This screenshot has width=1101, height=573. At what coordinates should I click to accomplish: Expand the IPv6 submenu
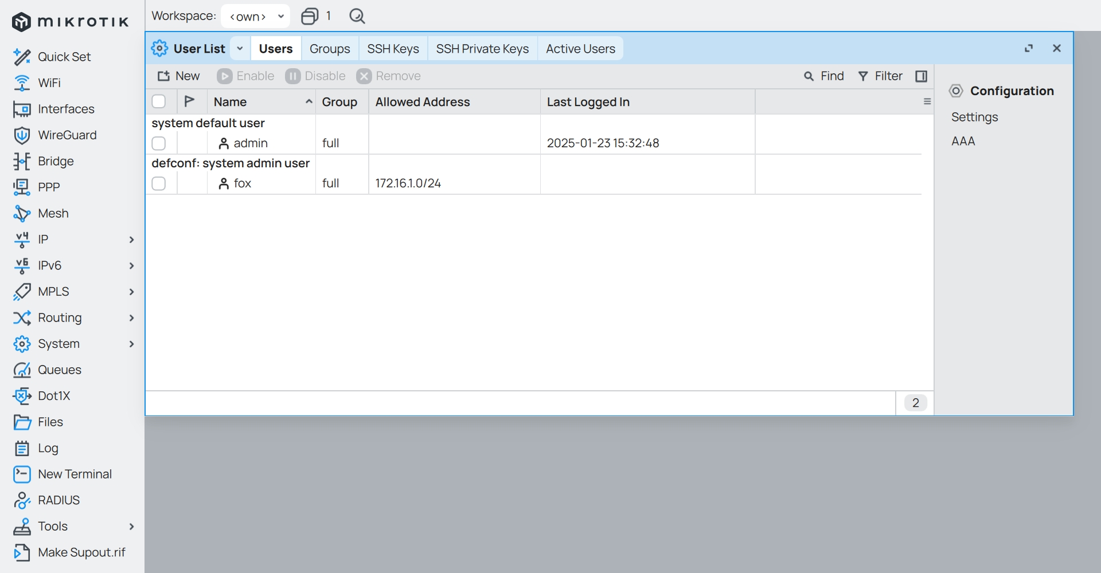pyautogui.click(x=131, y=265)
